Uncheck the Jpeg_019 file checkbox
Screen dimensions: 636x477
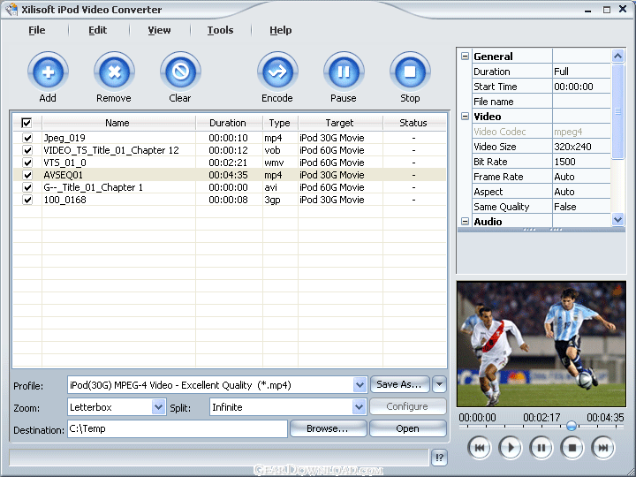click(27, 138)
